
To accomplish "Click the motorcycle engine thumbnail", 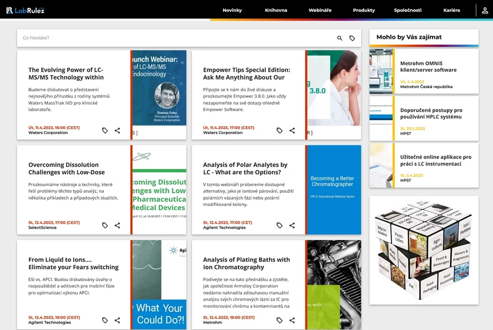I will (334, 284).
